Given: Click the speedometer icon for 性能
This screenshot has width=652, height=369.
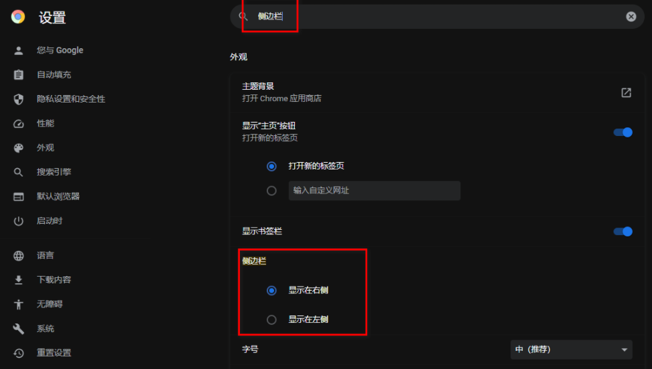Looking at the screenshot, I should (x=18, y=124).
